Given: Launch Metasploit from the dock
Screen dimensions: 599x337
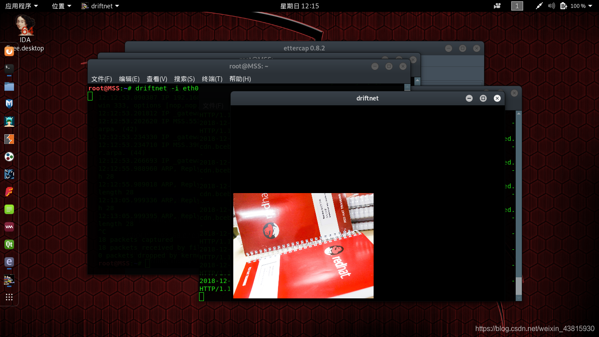Looking at the screenshot, I should pos(9,104).
